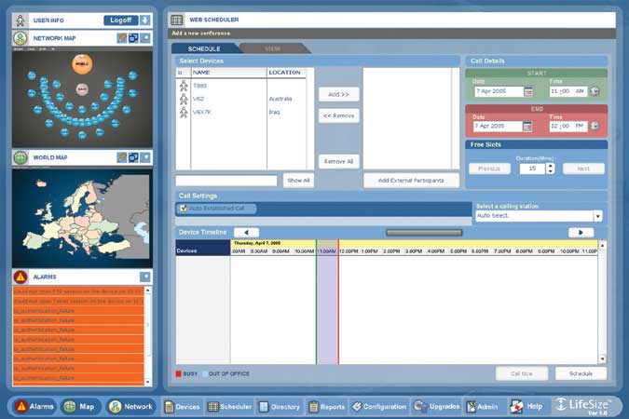Switch to the View tab
This screenshot has height=419, width=629.
tap(272, 48)
